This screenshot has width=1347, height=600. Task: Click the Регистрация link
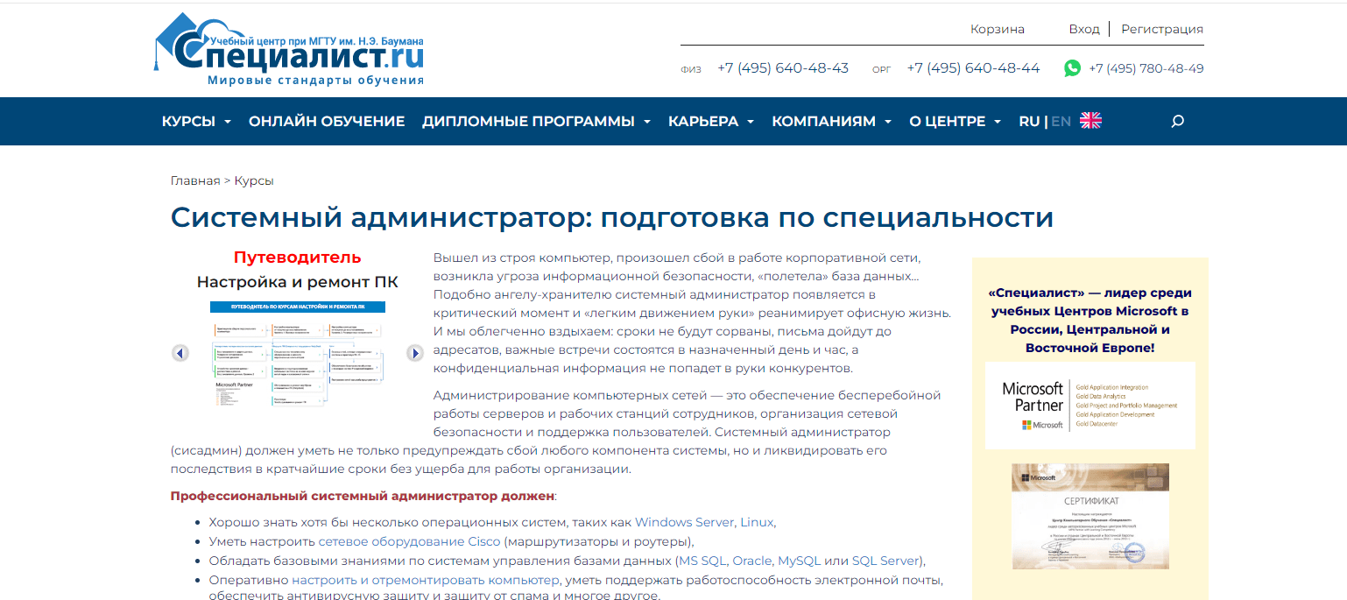1161,29
